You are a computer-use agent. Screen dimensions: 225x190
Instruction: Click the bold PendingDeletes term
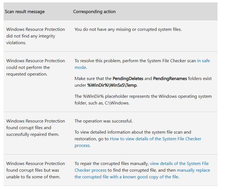128,79
